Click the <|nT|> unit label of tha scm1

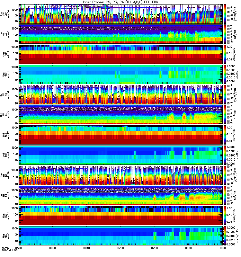click(237, 75)
